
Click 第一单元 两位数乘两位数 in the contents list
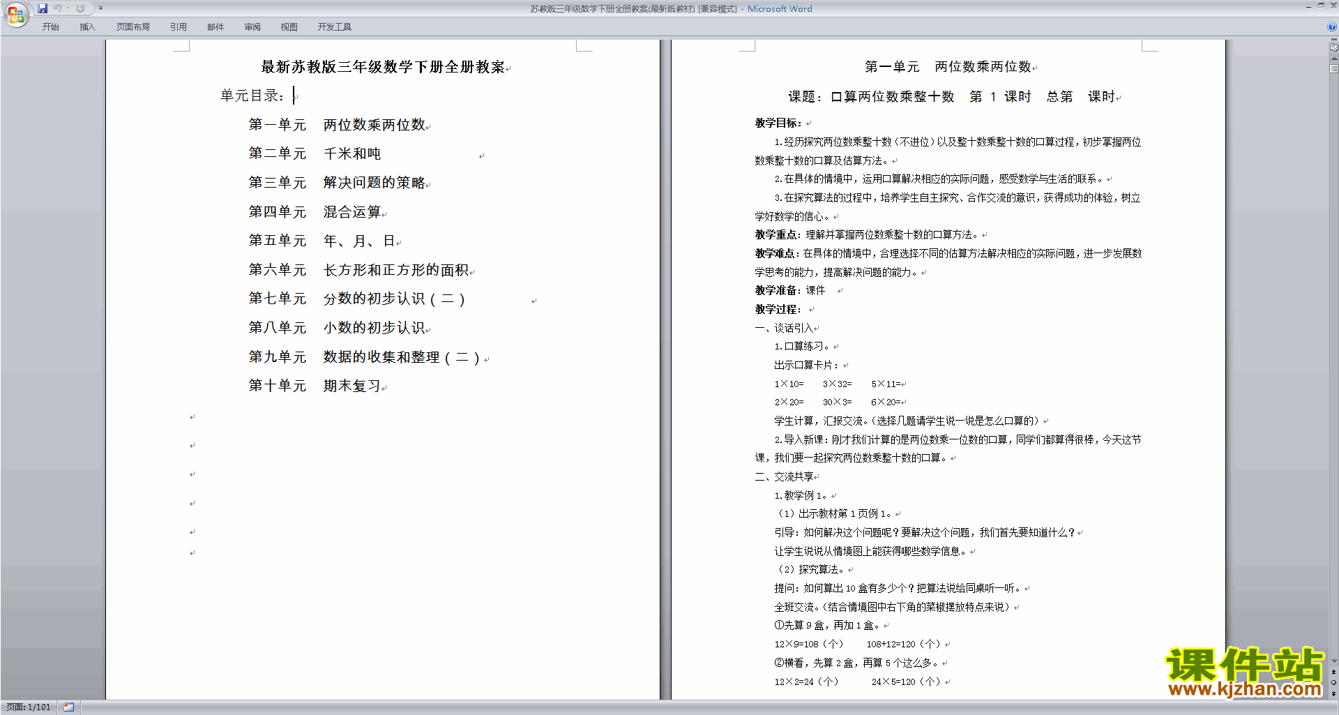click(337, 125)
